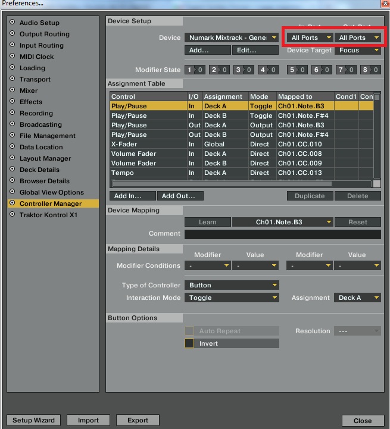
Task: Select Play/Pause Out Deck A row
Action: (x=242, y=125)
